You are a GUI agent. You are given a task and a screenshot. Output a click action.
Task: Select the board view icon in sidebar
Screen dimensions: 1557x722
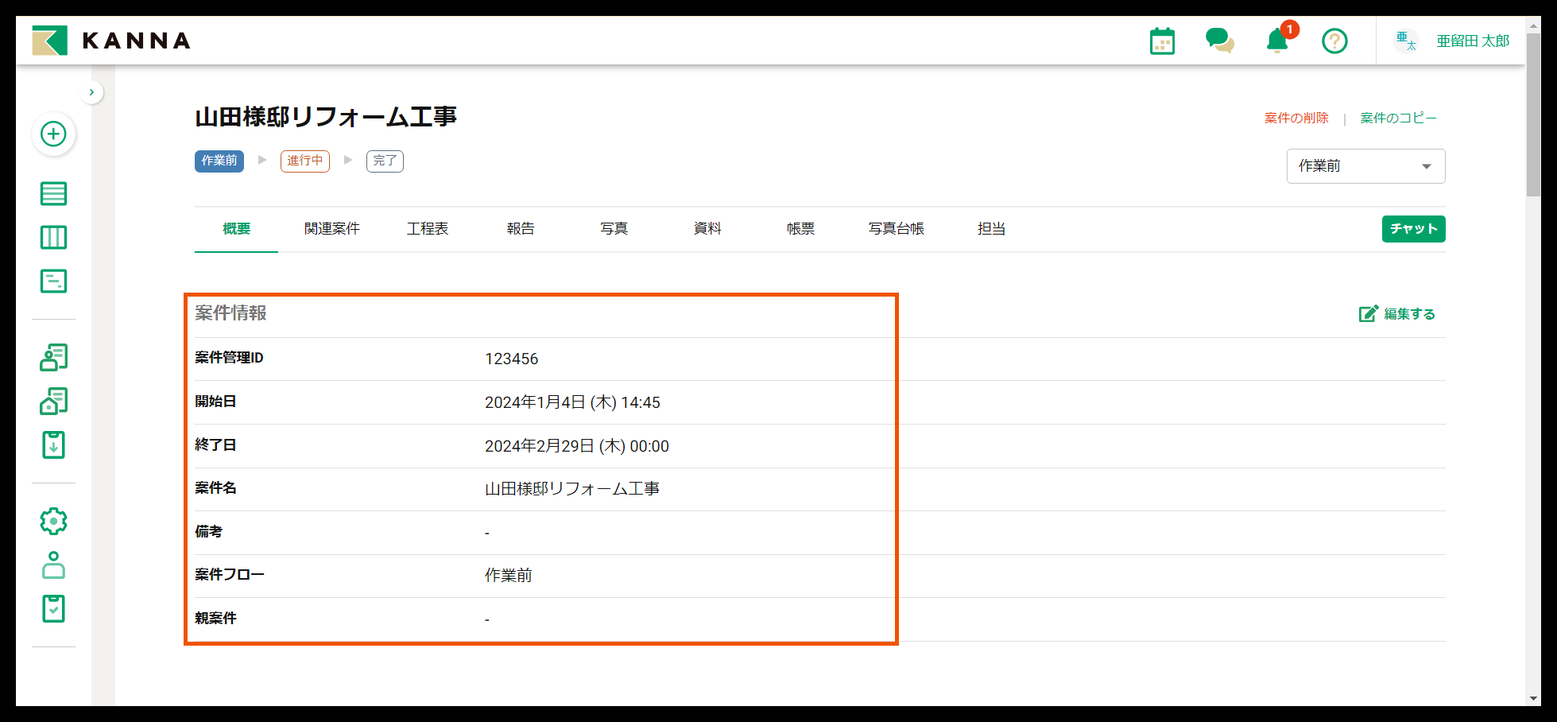[x=53, y=237]
